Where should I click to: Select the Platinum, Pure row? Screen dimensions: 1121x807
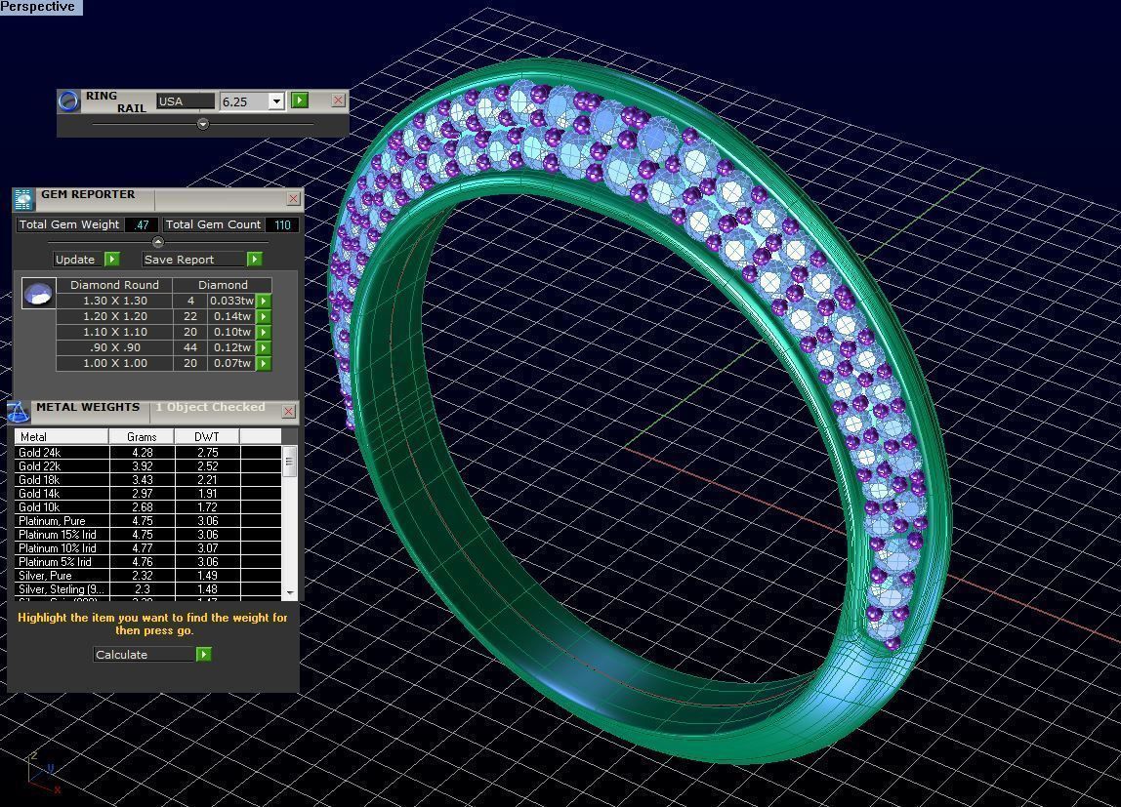click(148, 521)
